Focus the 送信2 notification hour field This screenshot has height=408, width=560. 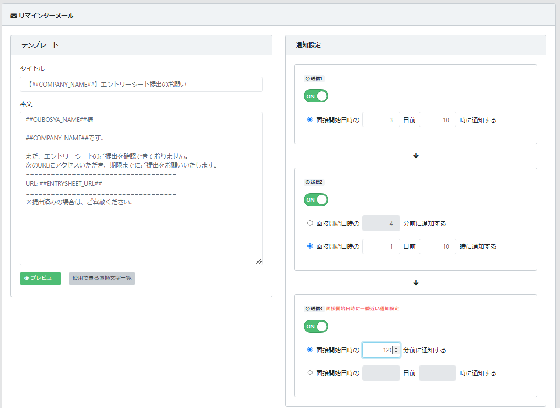coord(437,246)
